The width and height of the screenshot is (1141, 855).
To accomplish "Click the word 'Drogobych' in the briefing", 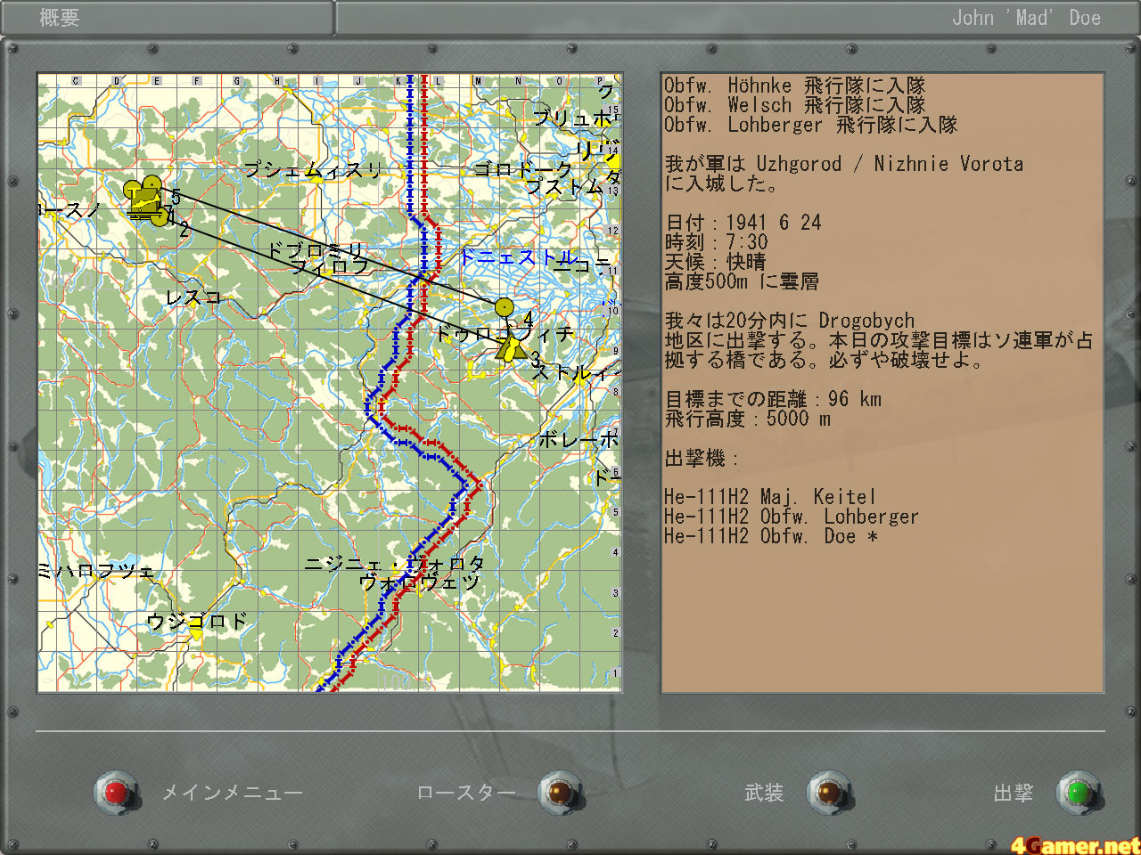I will tap(866, 321).
